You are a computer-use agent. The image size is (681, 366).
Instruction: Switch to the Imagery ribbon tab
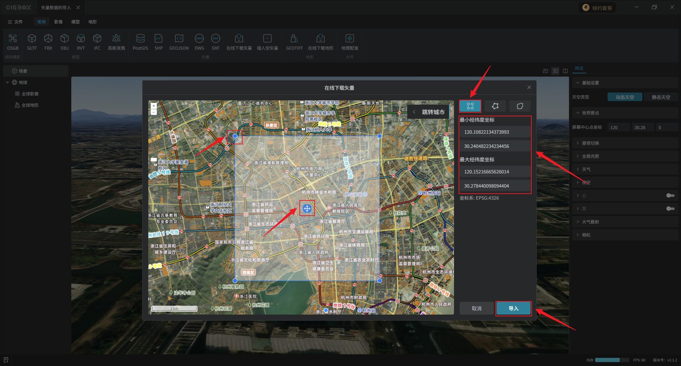pos(59,22)
